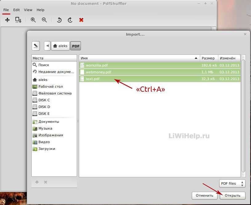
Task: Click the zoom in magnifier icon
Action: (33, 20)
